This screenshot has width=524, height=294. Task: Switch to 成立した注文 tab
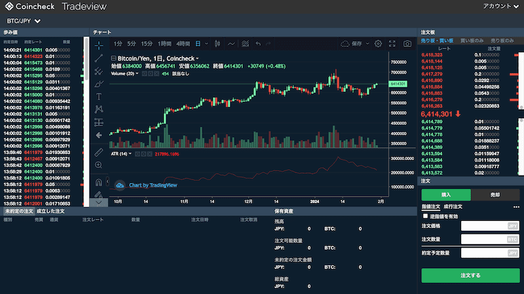(50, 211)
